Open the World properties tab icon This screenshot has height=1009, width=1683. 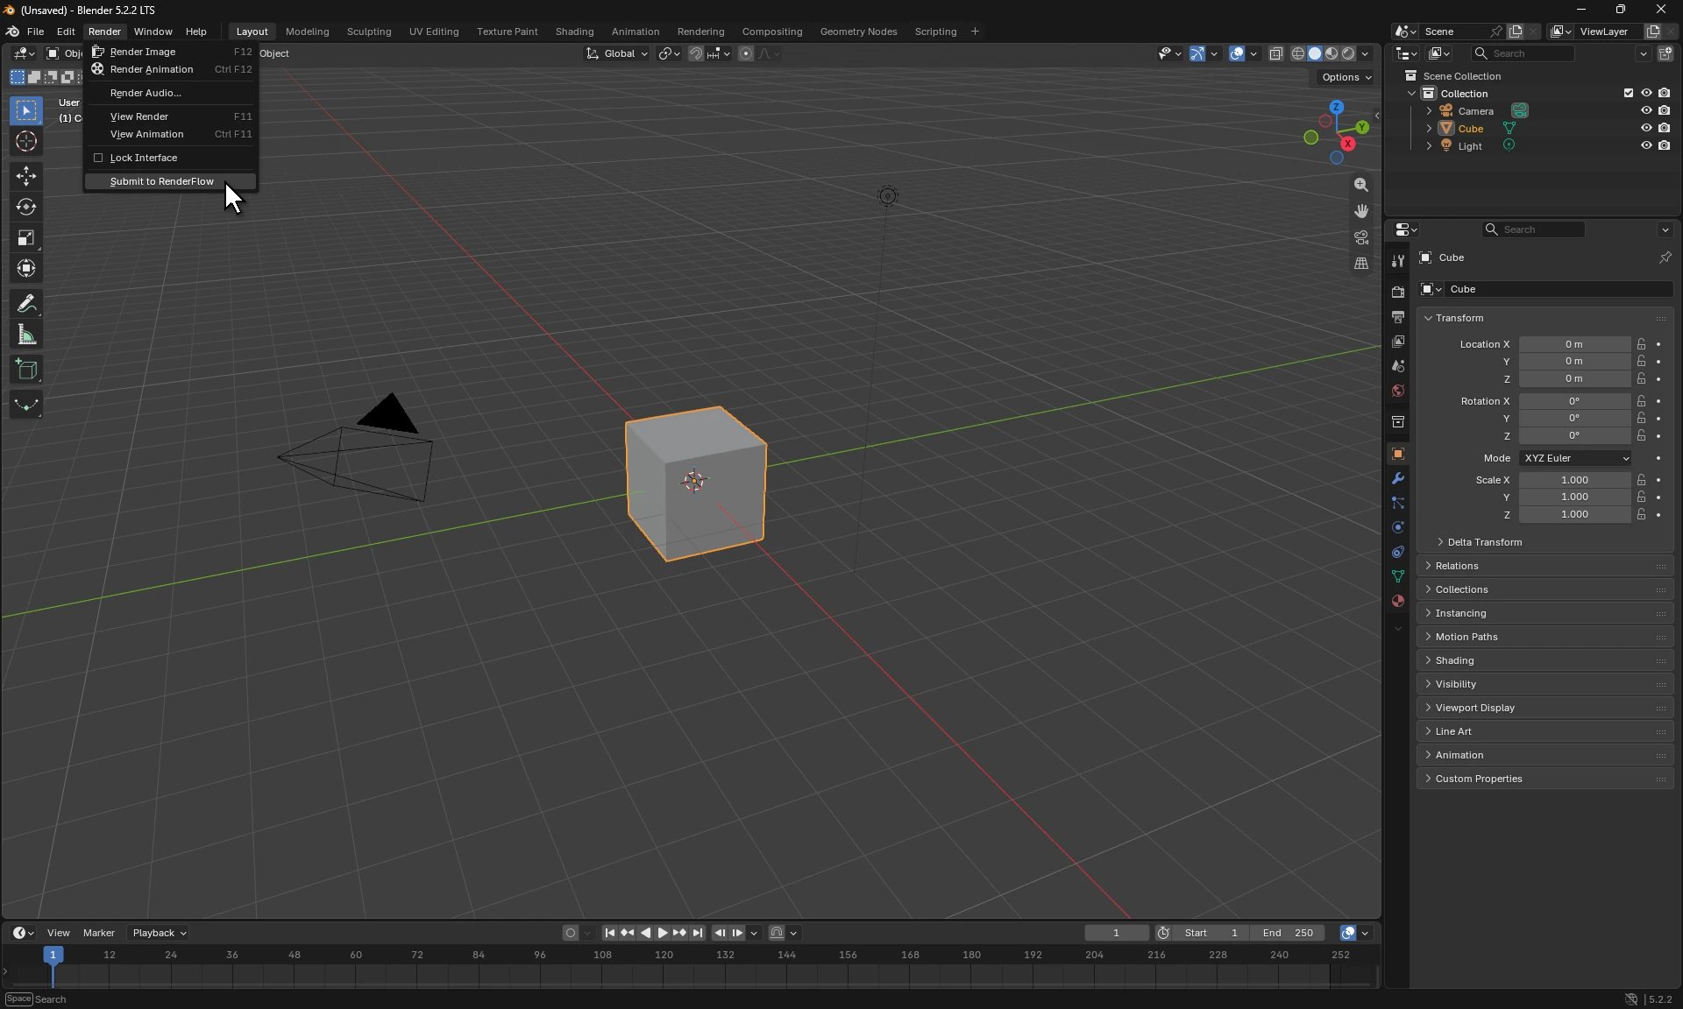coord(1398,391)
